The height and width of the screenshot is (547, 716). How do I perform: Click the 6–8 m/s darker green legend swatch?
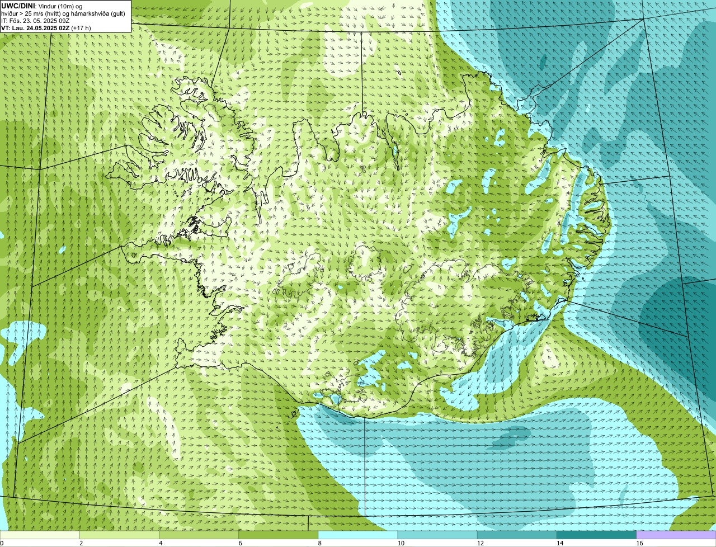[278, 535]
